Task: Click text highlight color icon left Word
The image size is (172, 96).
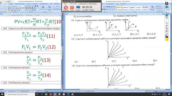Action: (x=9, y=10)
